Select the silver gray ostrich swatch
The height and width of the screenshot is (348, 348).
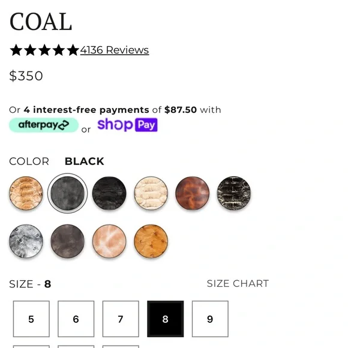pos(26,241)
